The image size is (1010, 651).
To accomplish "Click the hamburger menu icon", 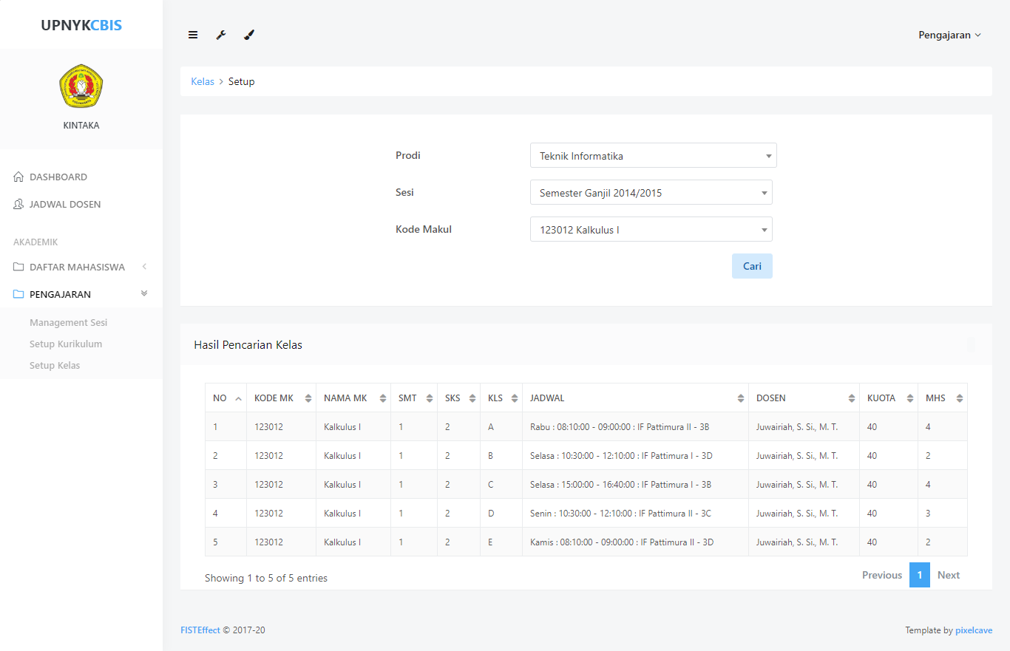I will tap(193, 35).
